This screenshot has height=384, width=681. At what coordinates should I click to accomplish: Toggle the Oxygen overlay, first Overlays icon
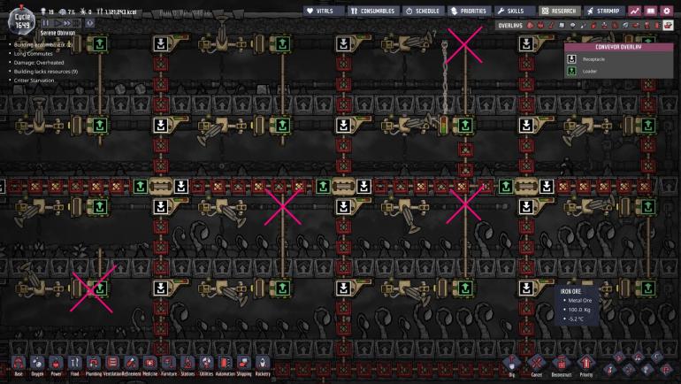pos(530,26)
